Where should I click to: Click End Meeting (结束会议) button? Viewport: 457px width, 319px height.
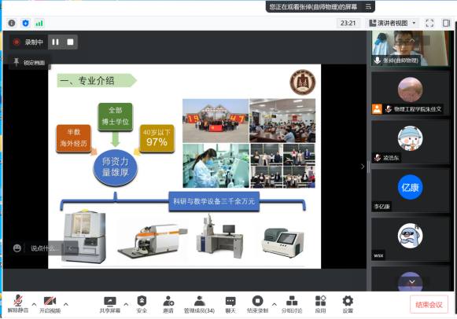pyautogui.click(x=429, y=305)
